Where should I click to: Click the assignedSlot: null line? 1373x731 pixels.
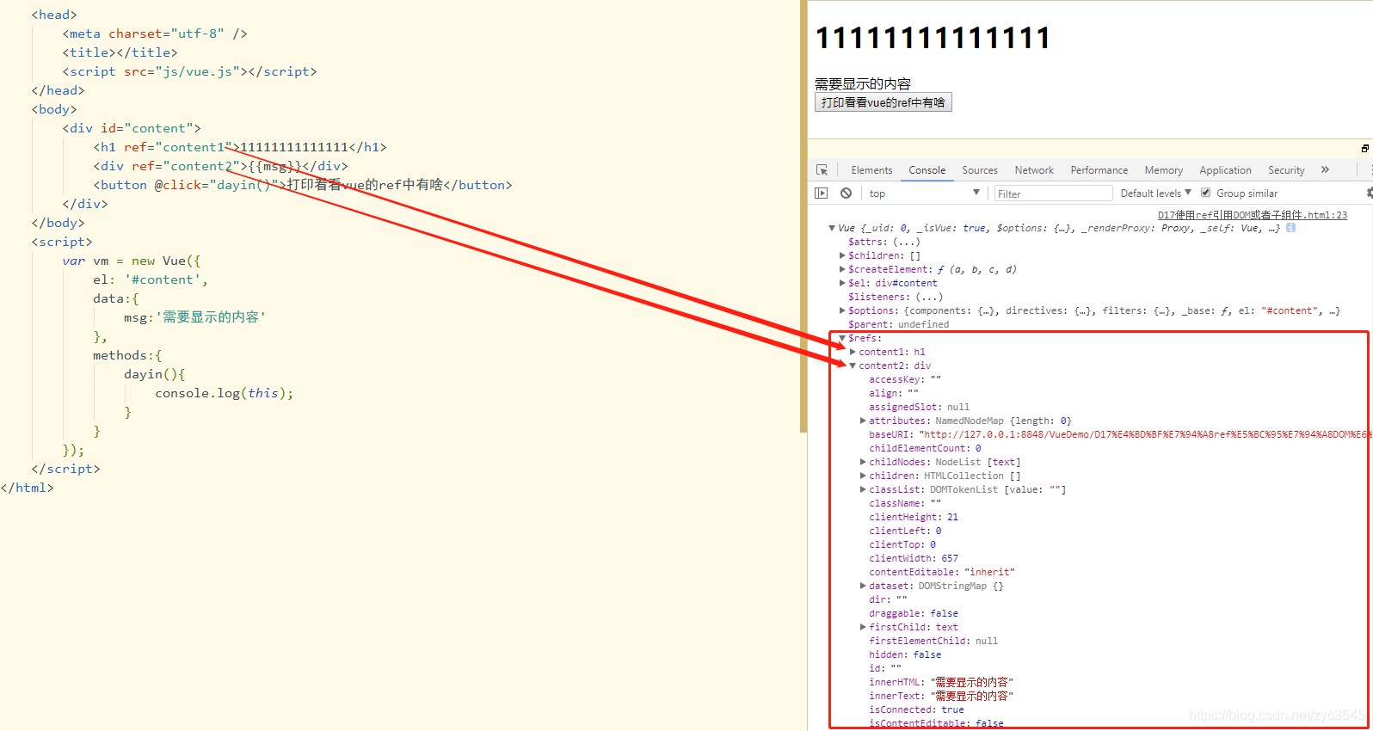[x=919, y=407]
